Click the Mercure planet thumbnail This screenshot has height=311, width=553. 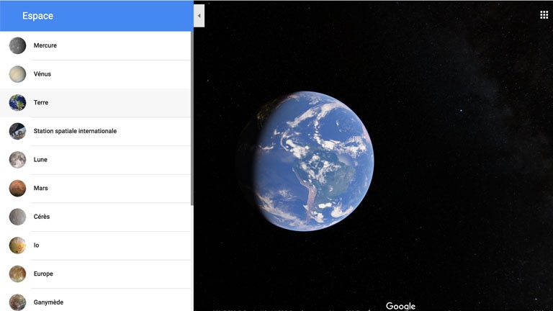point(17,45)
